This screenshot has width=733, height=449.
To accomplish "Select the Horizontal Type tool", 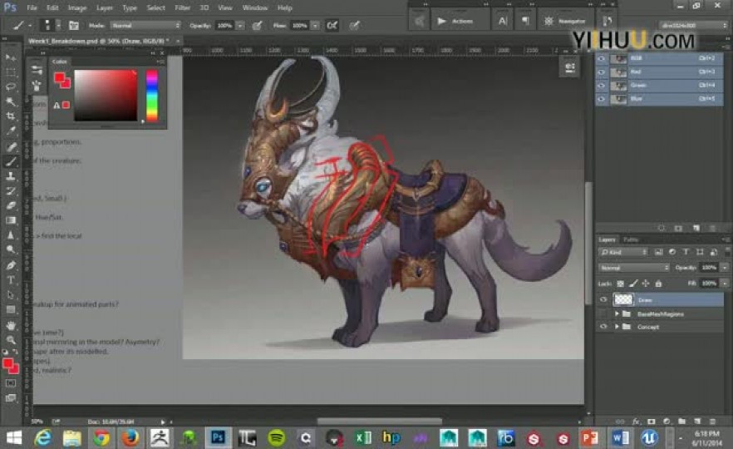I will (10, 280).
